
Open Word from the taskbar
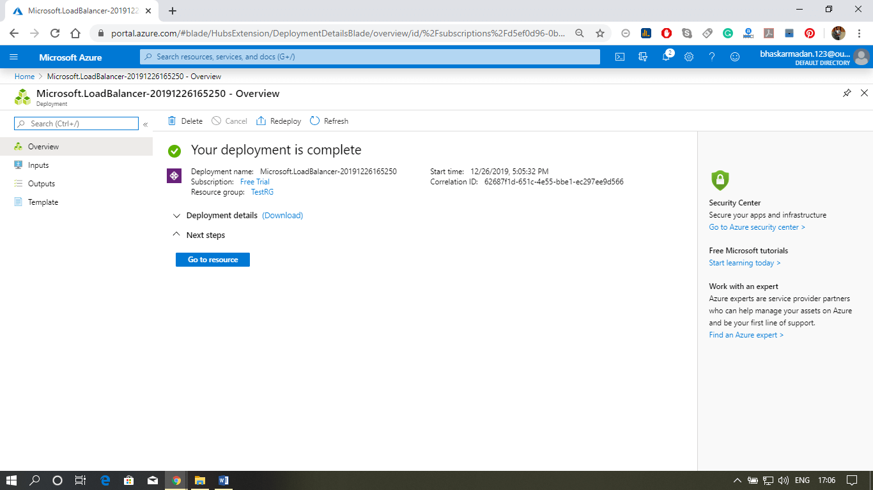pos(223,480)
